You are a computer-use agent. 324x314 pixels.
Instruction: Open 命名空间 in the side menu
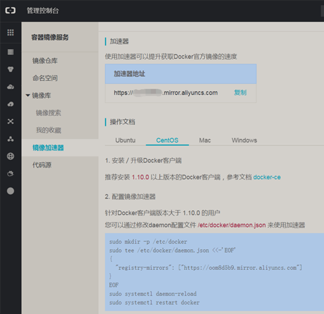45,78
